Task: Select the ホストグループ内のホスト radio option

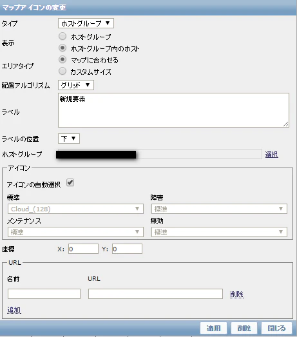Action: 62,48
